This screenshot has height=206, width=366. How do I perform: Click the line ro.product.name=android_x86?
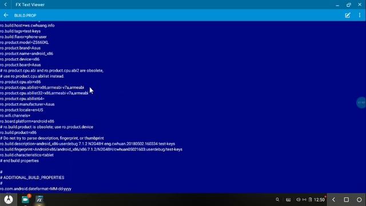[27, 54]
